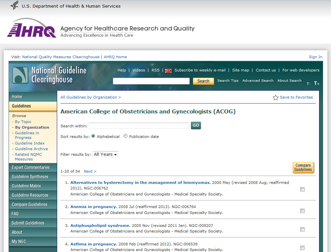Open the All Years filter dropdown
This screenshot has width=331, height=252.
point(105,154)
